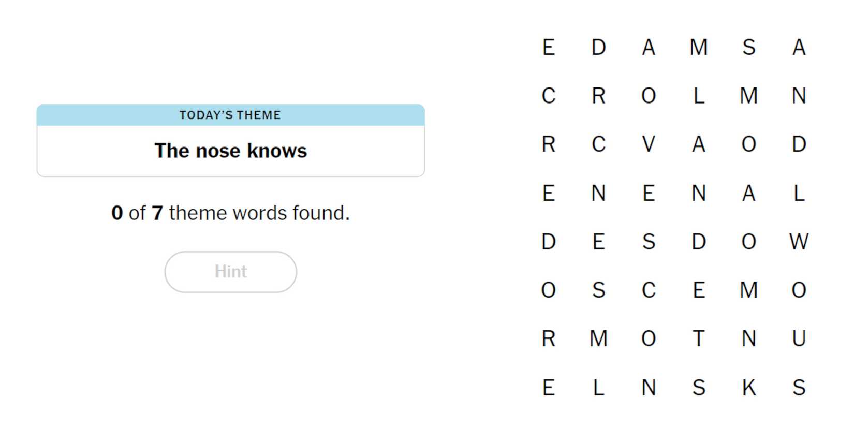Pick the S in the grid's bottom-right corner
Image resolution: width=854 pixels, height=427 pixels.
tap(799, 388)
